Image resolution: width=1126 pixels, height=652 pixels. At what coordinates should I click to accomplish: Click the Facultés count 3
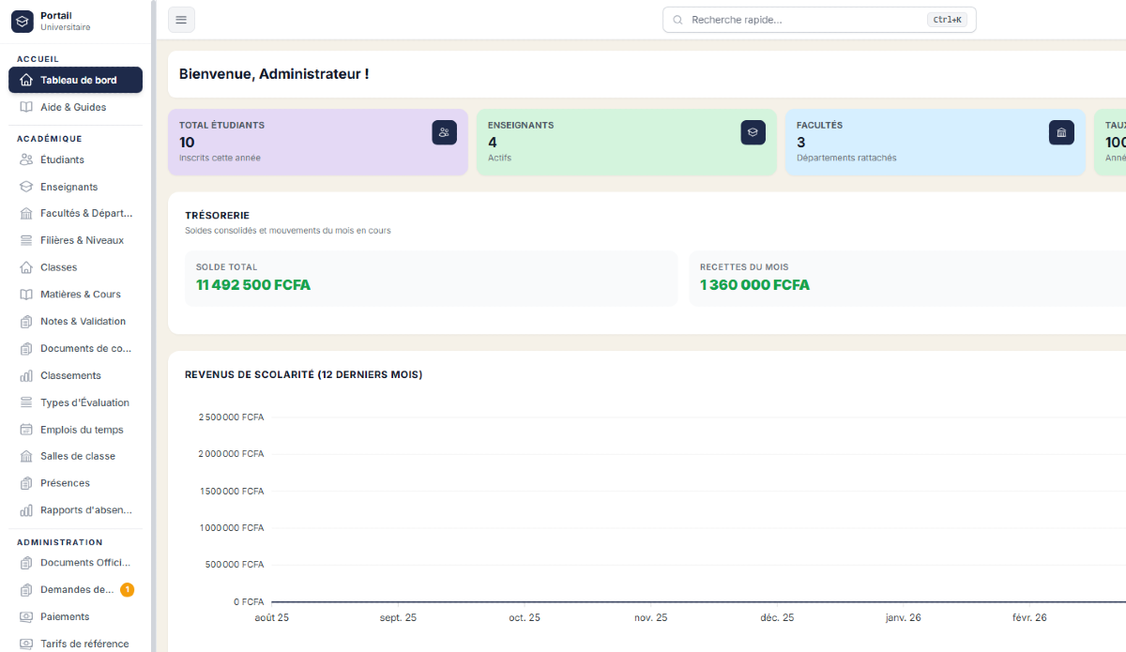click(800, 142)
